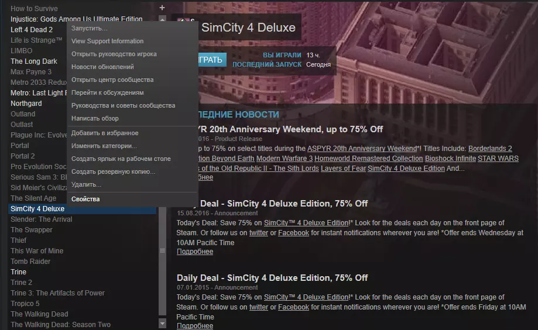Choose Создать резервную копию...
The width and height of the screenshot is (538, 330).
pos(113,171)
